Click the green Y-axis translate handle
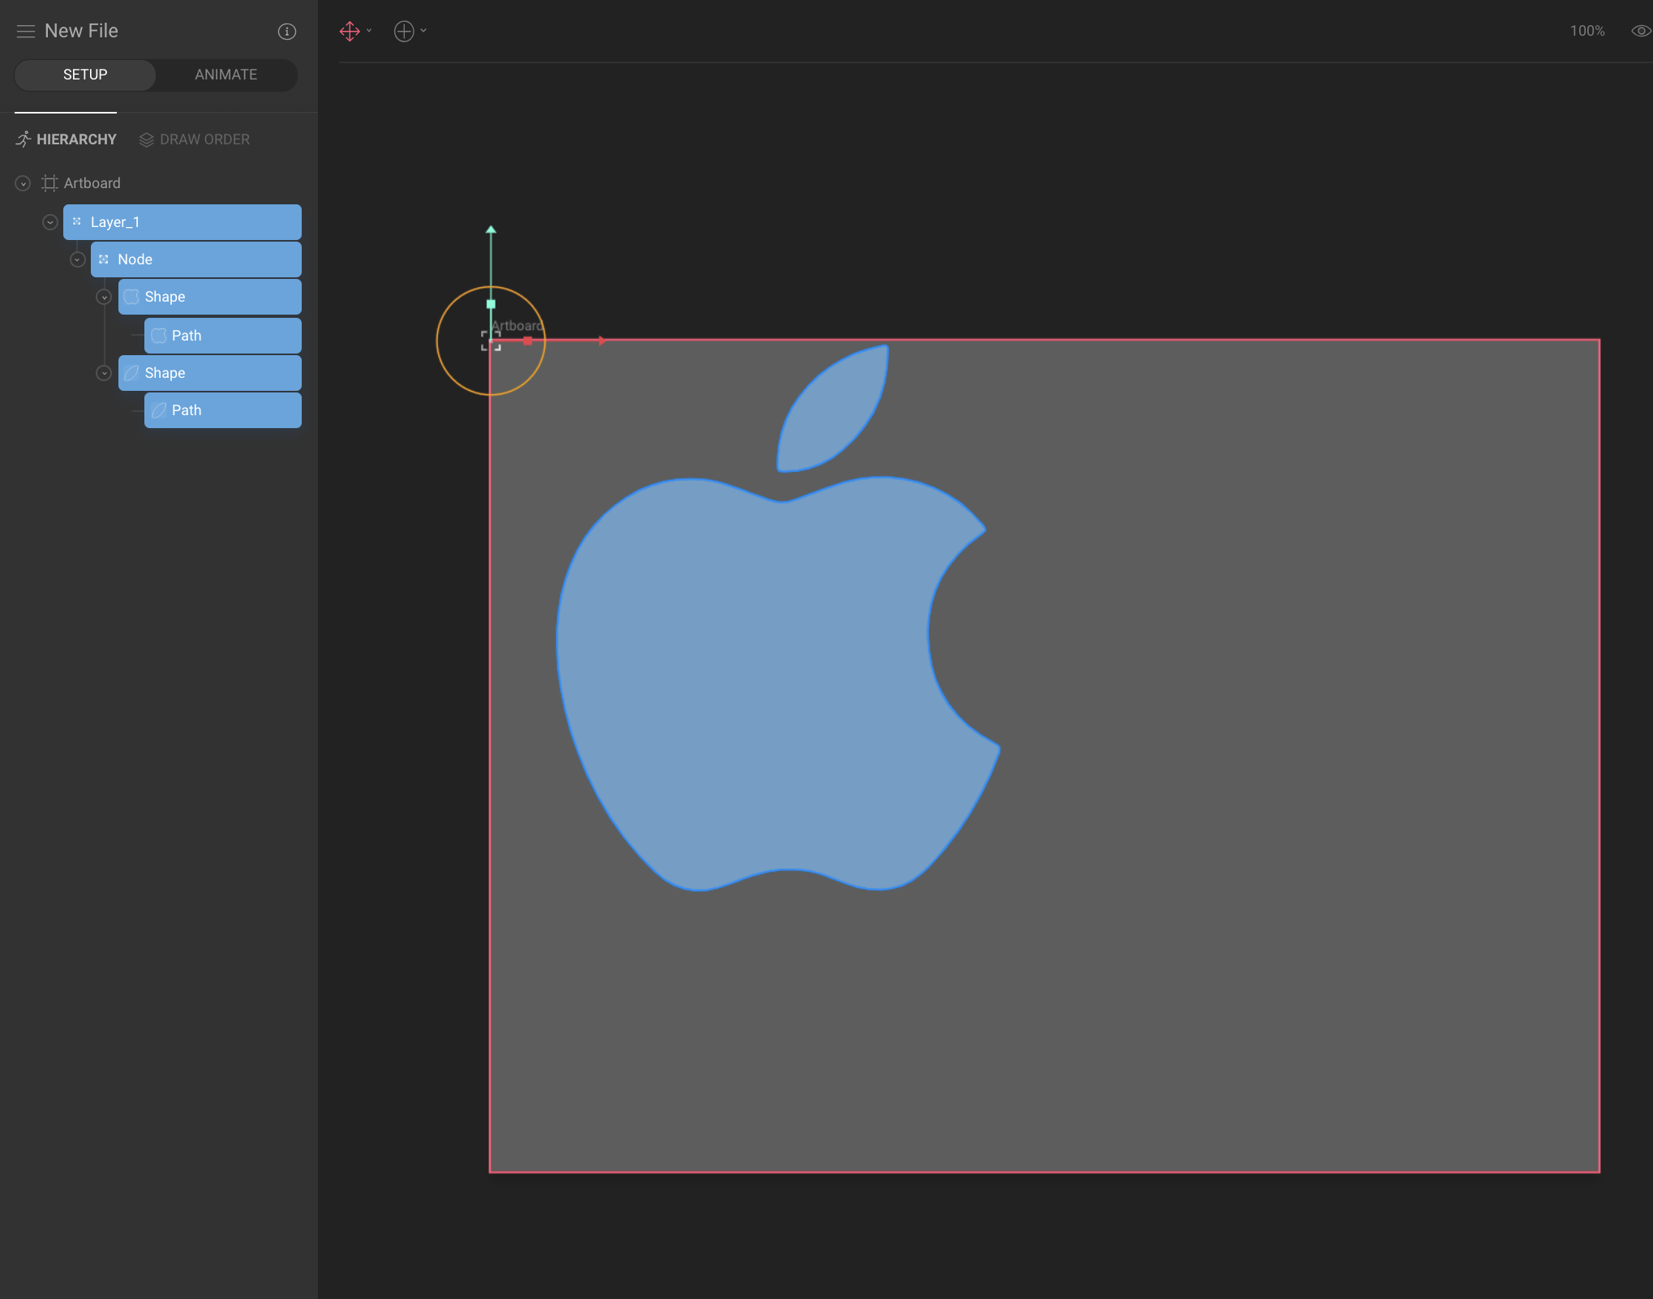 pos(491,304)
